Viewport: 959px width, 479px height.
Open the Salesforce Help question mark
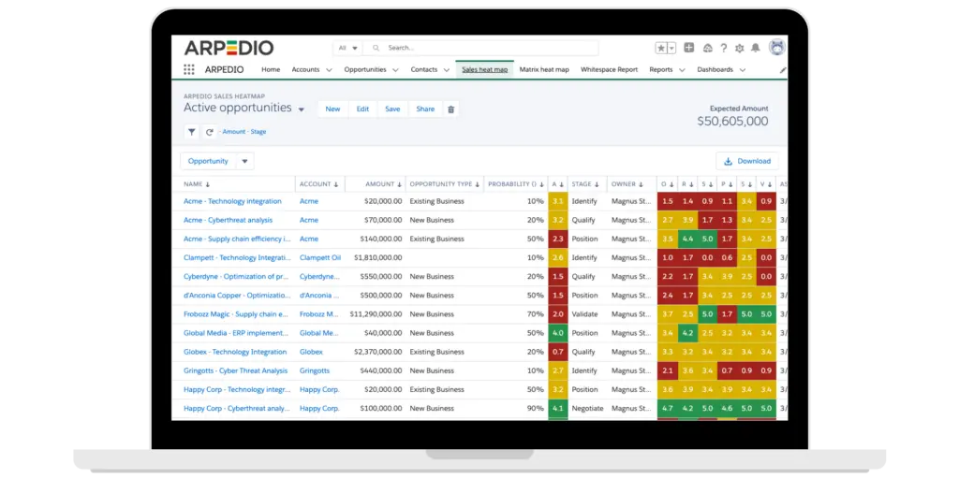pyautogui.click(x=724, y=48)
